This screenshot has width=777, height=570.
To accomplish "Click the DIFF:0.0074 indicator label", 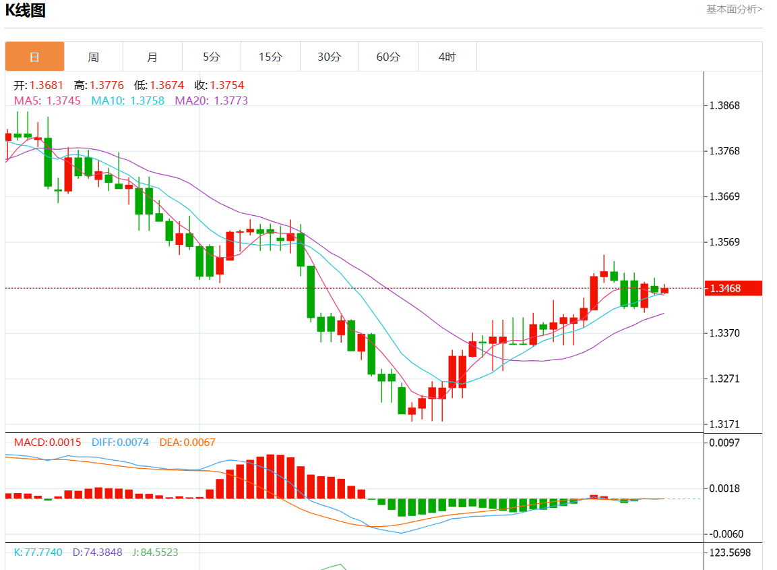I will coord(121,443).
